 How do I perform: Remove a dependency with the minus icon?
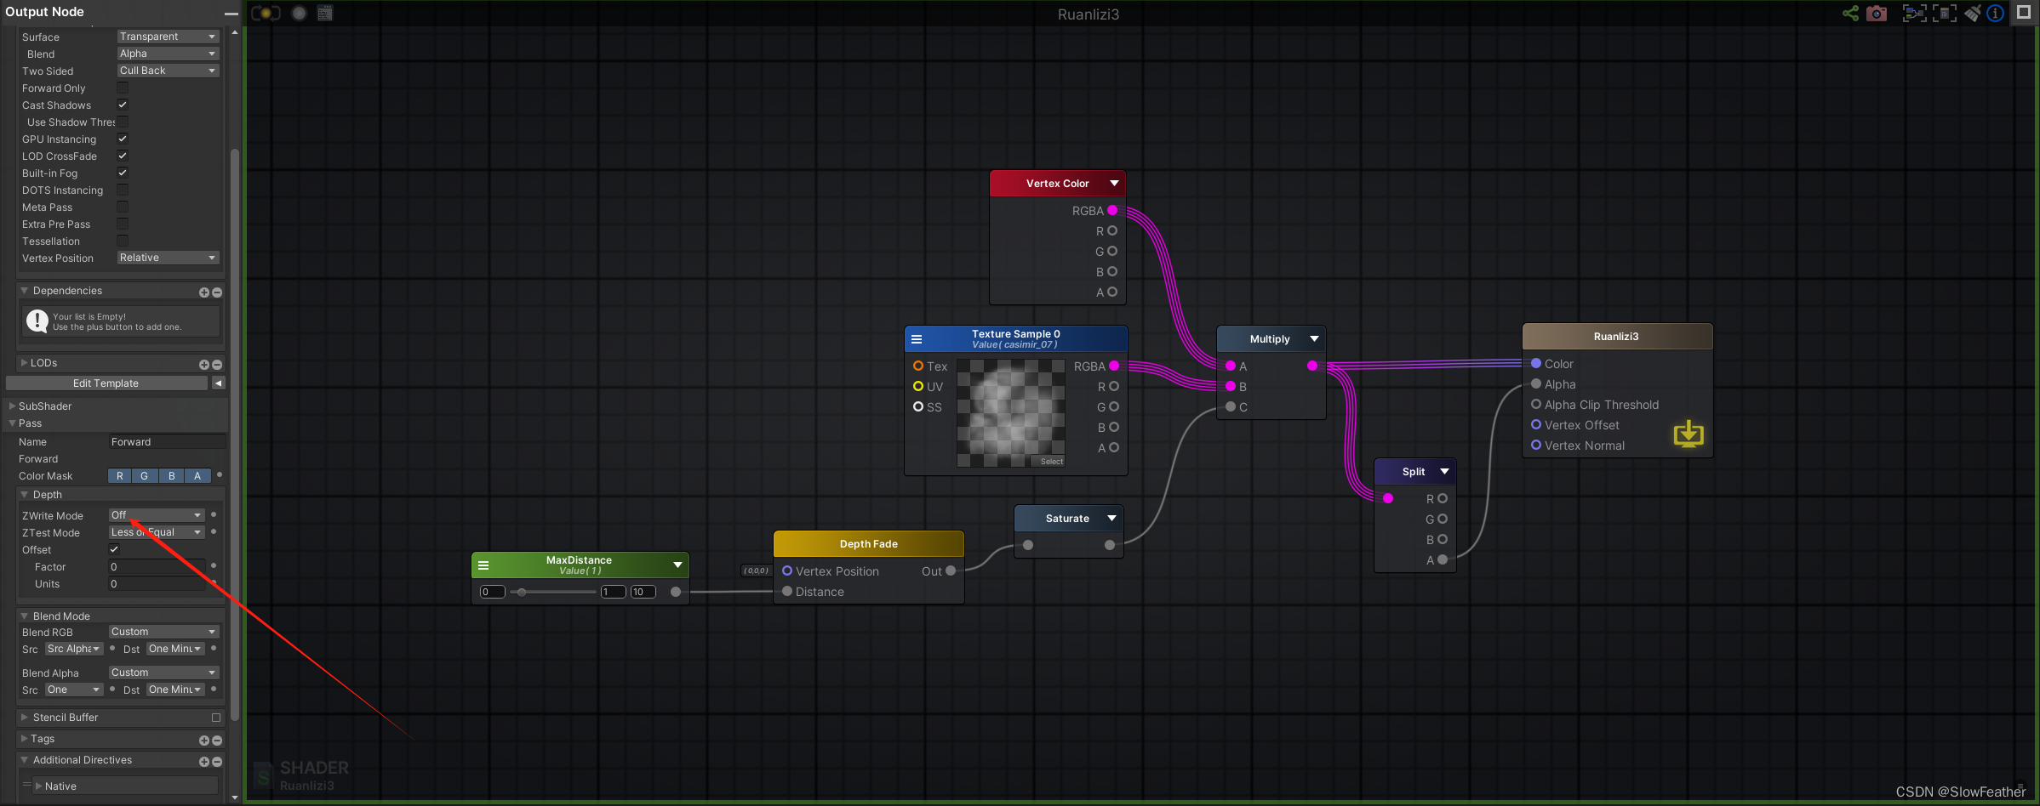[x=217, y=292]
